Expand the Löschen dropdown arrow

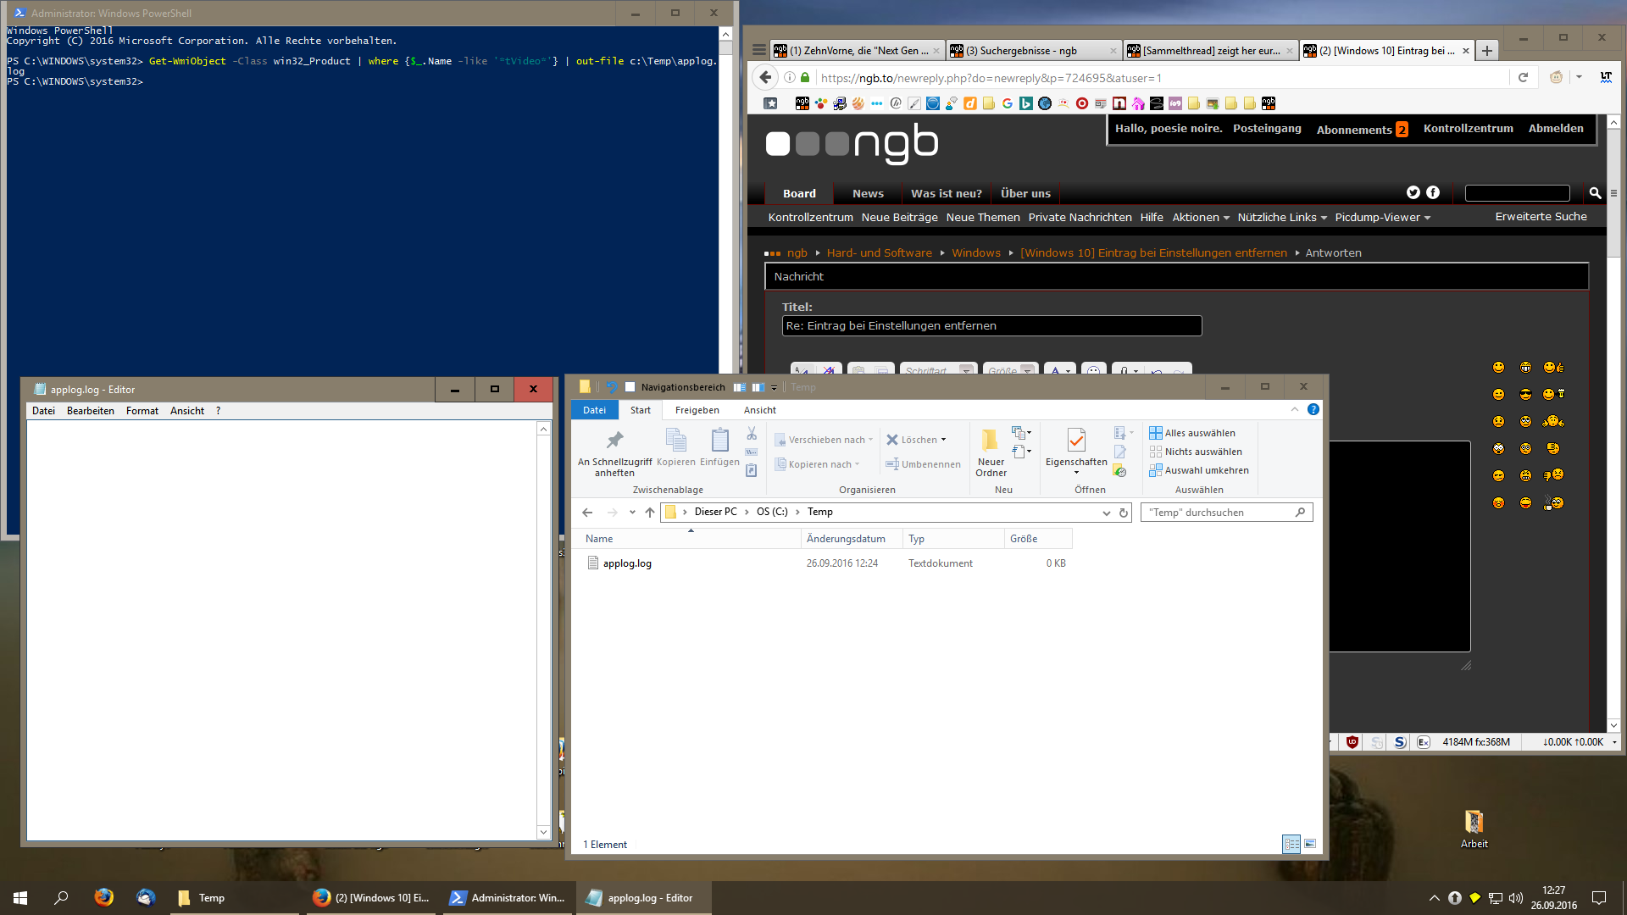coord(944,440)
